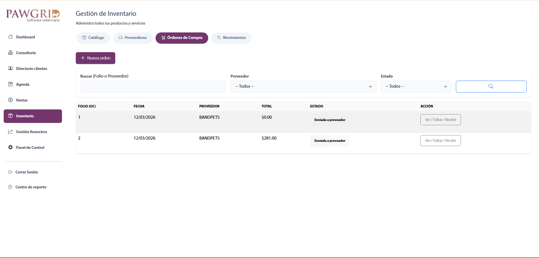
Task: Click the PAWGRID logo
Action: [33, 15]
